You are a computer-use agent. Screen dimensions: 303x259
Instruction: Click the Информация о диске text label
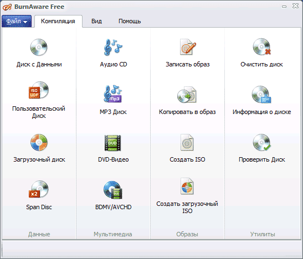262,112
